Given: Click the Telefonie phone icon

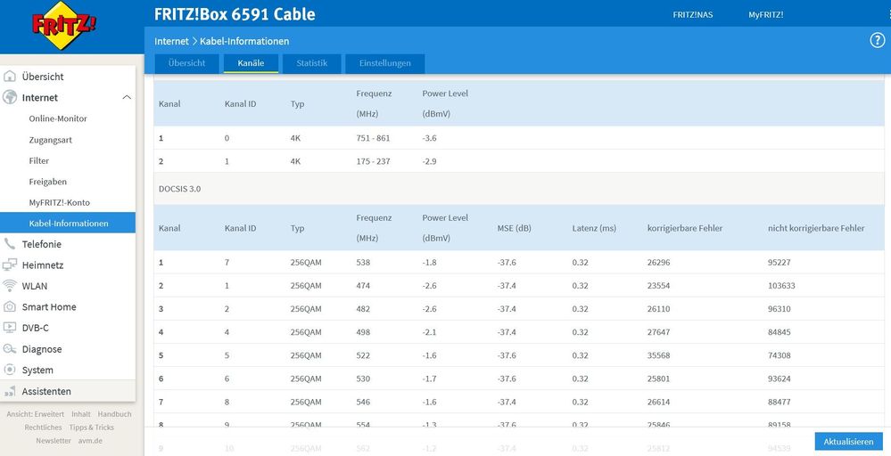Looking at the screenshot, I should (10, 244).
